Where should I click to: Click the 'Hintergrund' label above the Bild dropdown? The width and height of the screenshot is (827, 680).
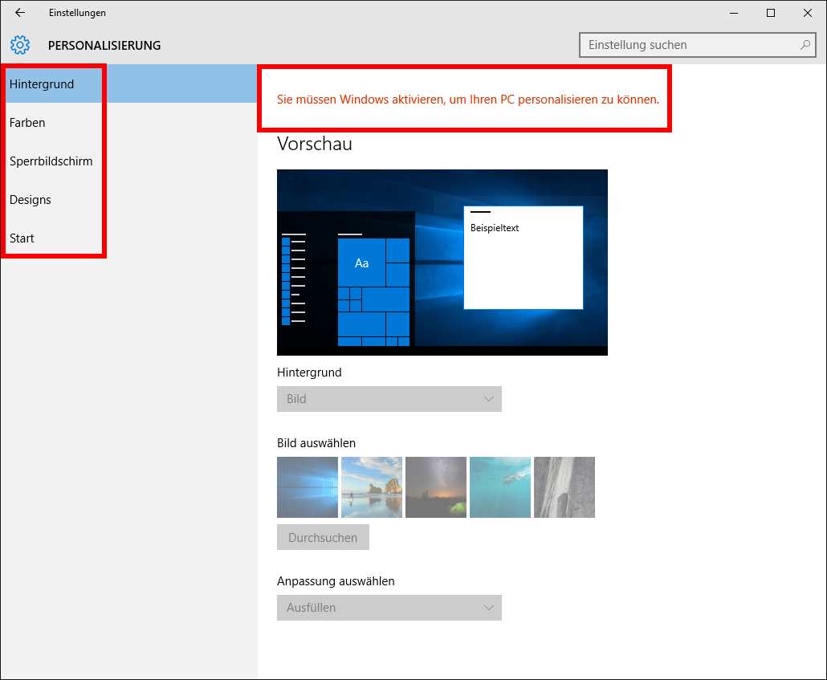click(309, 373)
